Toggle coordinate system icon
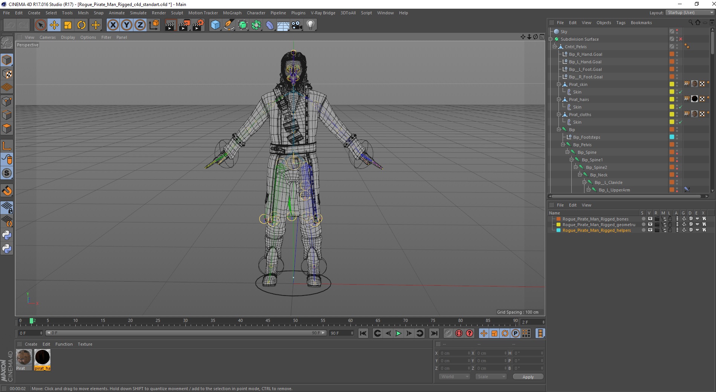The height and width of the screenshot is (392, 716). (154, 25)
